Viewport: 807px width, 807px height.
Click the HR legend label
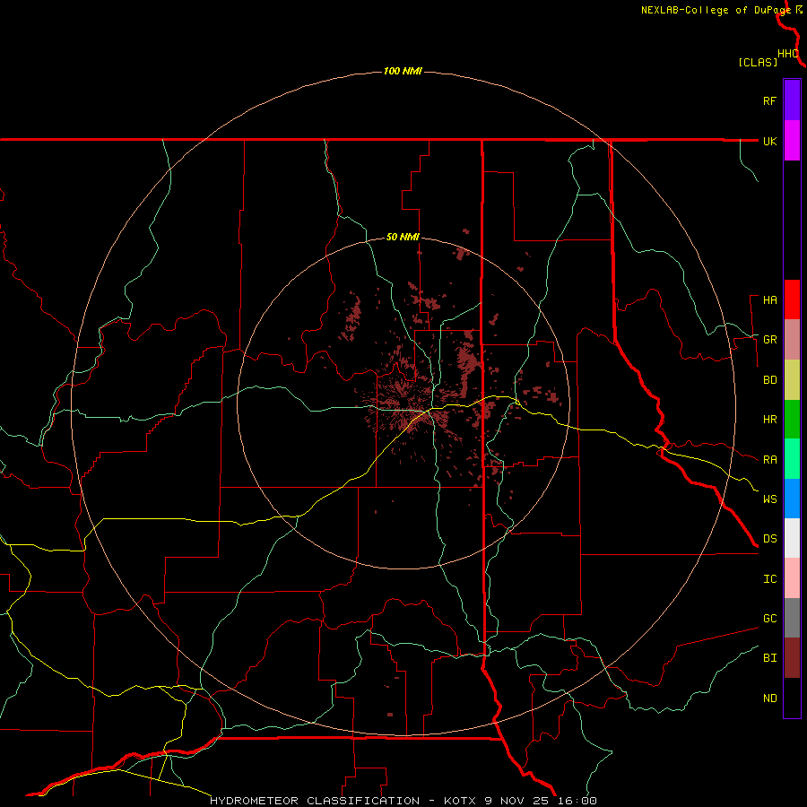coord(769,420)
